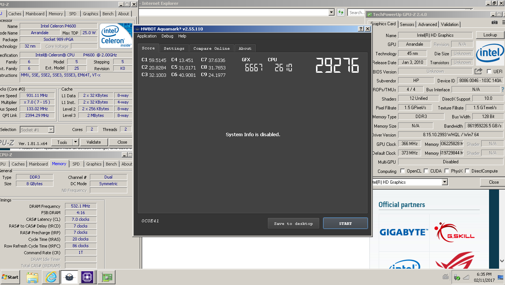The image size is (505, 285).
Task: Click the green refresh icon in Internet Explorer
Action: (x=341, y=12)
